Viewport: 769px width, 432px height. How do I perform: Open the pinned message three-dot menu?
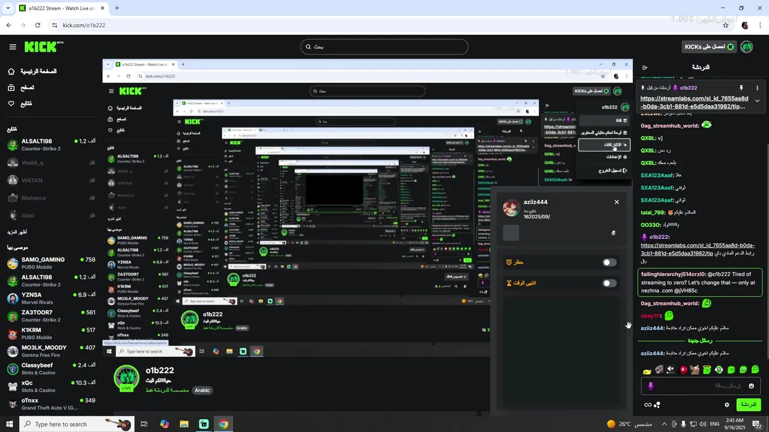757,88
